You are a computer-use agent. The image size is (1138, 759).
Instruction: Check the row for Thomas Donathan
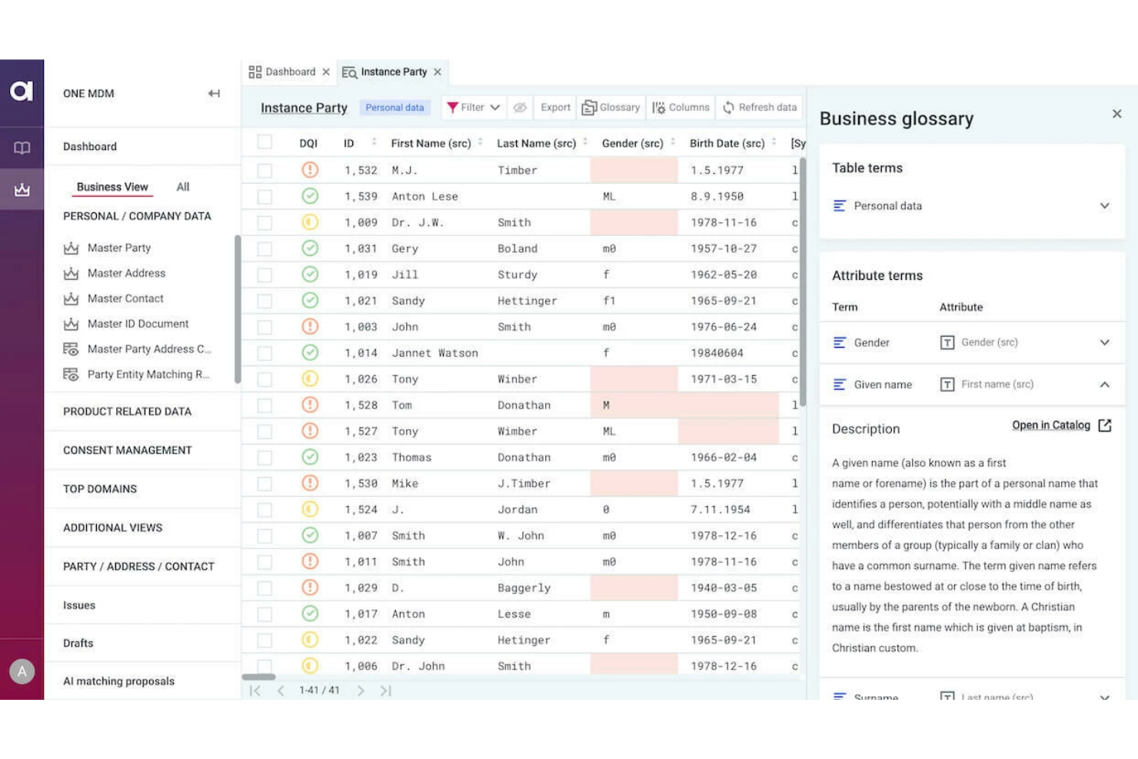tap(265, 458)
